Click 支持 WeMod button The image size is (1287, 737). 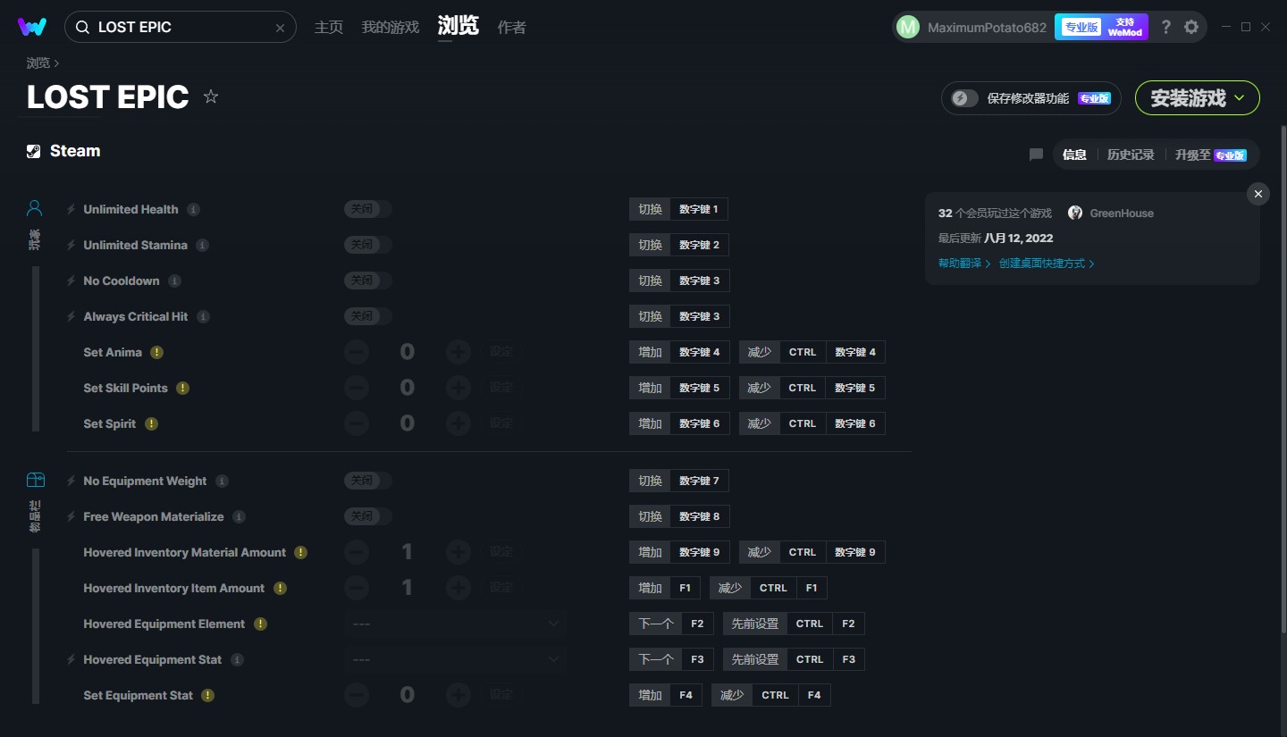[1126, 27]
